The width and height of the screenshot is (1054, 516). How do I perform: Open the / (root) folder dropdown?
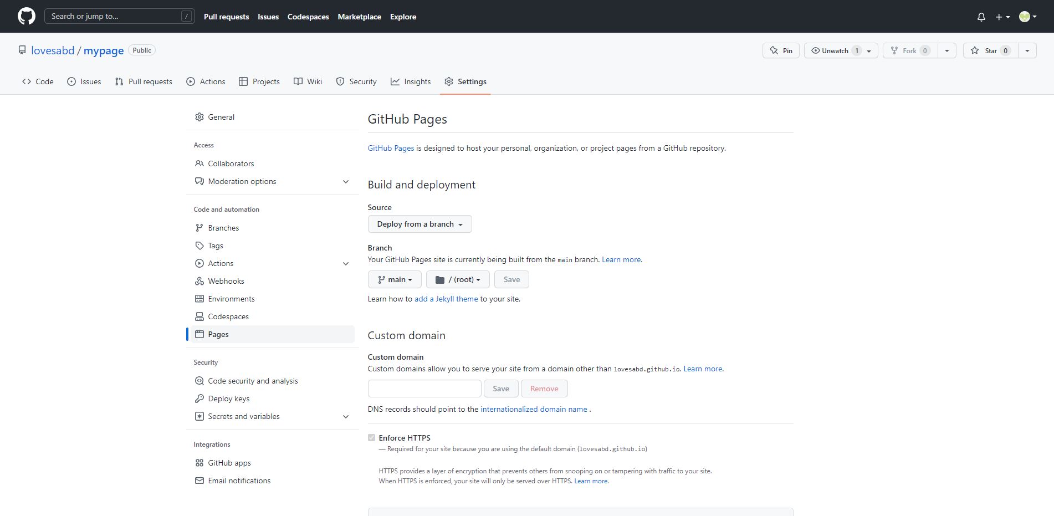(x=458, y=279)
